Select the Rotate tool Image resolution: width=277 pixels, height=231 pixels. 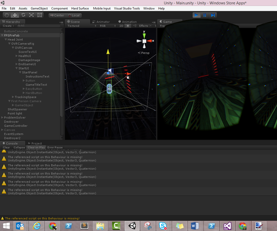(23, 15)
